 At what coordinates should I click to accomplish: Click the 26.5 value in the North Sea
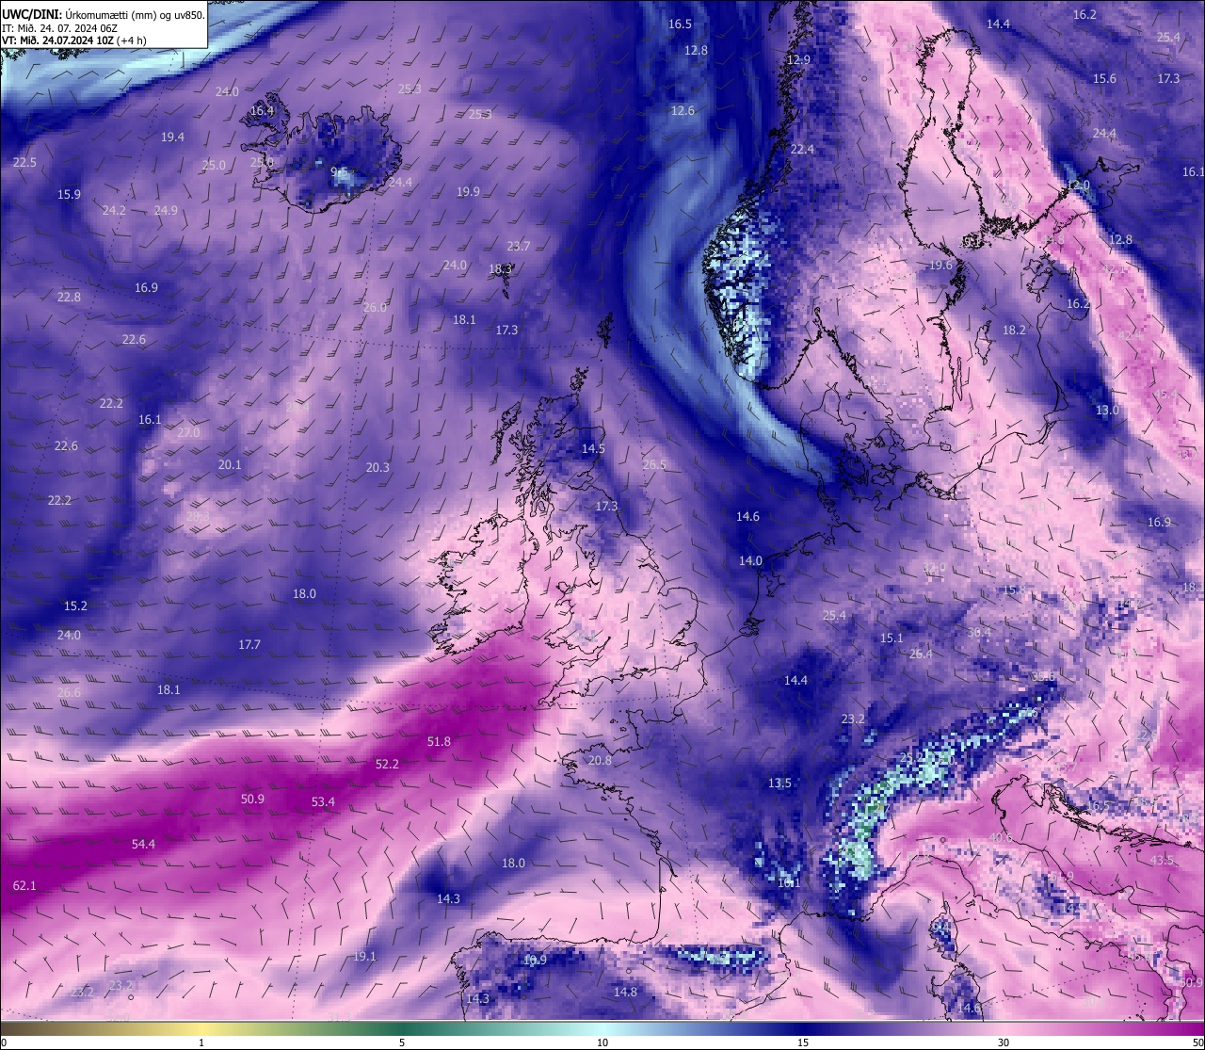pos(654,465)
